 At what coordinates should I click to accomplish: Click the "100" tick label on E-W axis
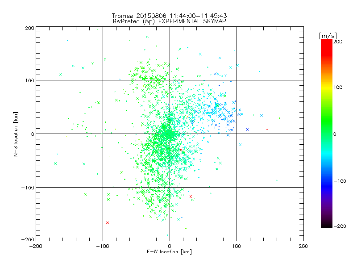[x=237, y=246]
